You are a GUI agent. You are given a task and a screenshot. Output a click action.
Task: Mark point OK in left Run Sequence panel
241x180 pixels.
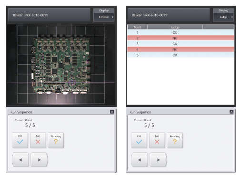pos(20,140)
